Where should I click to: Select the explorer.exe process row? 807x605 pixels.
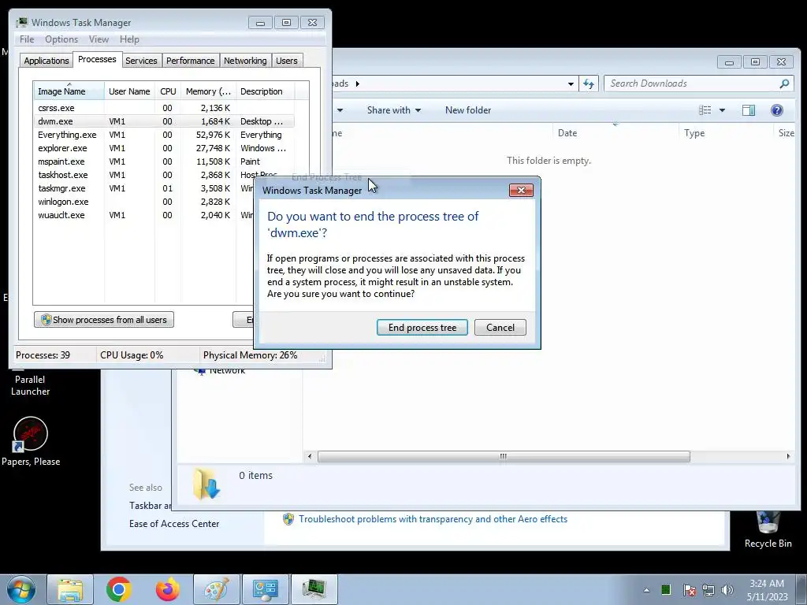coord(164,148)
